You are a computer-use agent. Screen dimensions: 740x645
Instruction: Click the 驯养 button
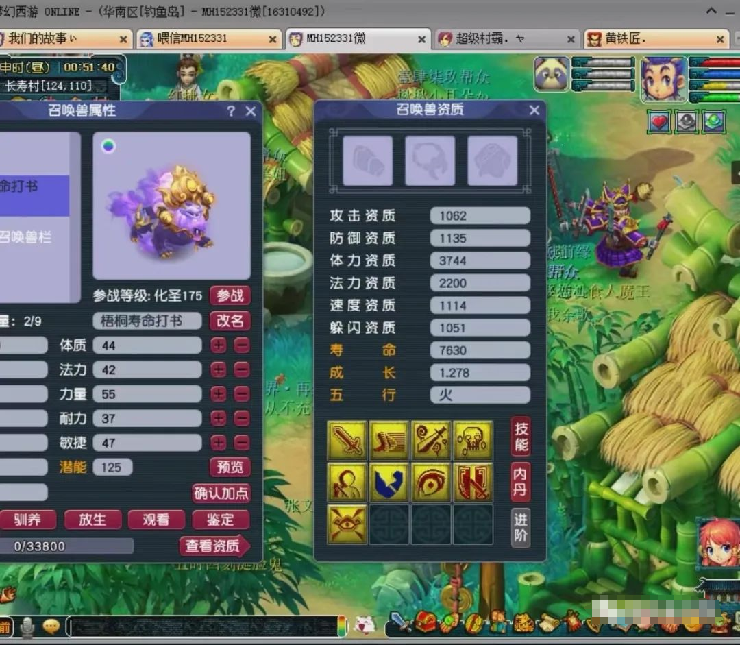[x=28, y=520]
